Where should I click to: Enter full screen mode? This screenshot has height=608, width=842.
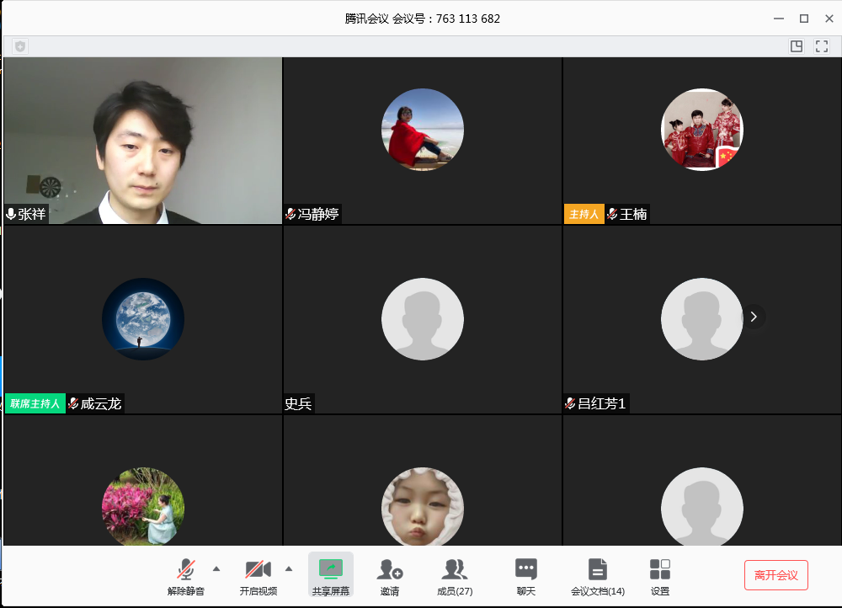coord(822,46)
